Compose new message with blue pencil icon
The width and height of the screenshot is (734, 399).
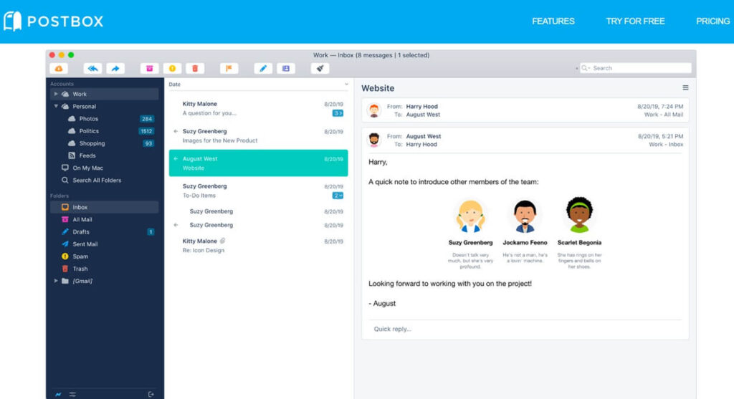click(x=263, y=68)
